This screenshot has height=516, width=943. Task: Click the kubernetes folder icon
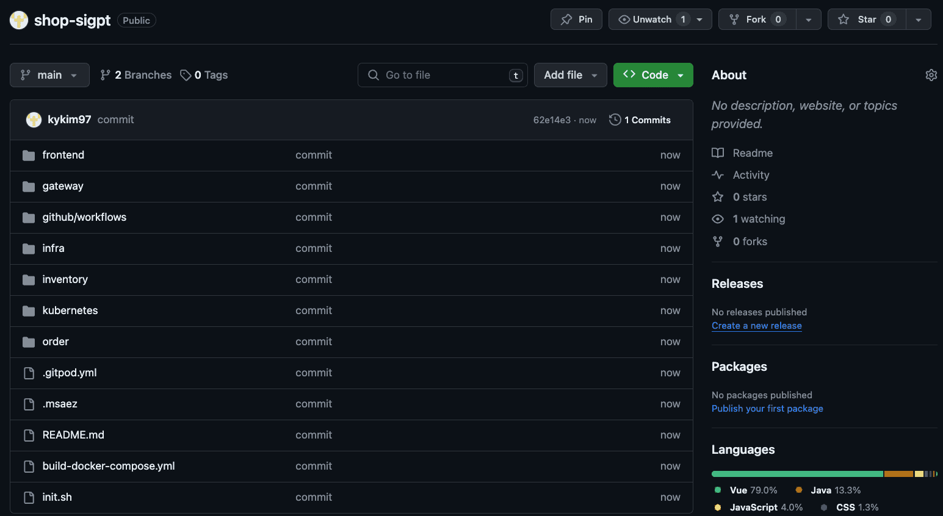coord(29,311)
